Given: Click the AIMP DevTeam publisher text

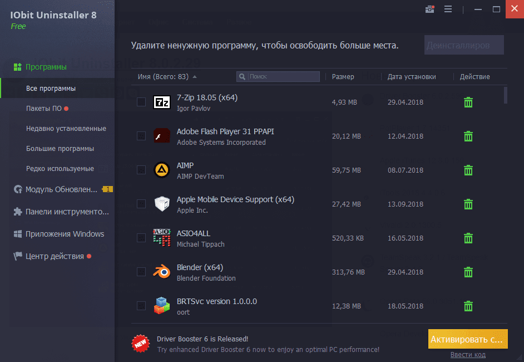Looking at the screenshot, I should tap(200, 177).
